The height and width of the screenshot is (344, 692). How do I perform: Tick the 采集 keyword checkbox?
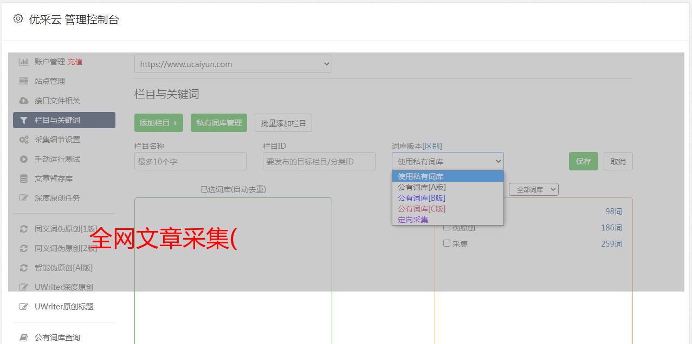[447, 243]
